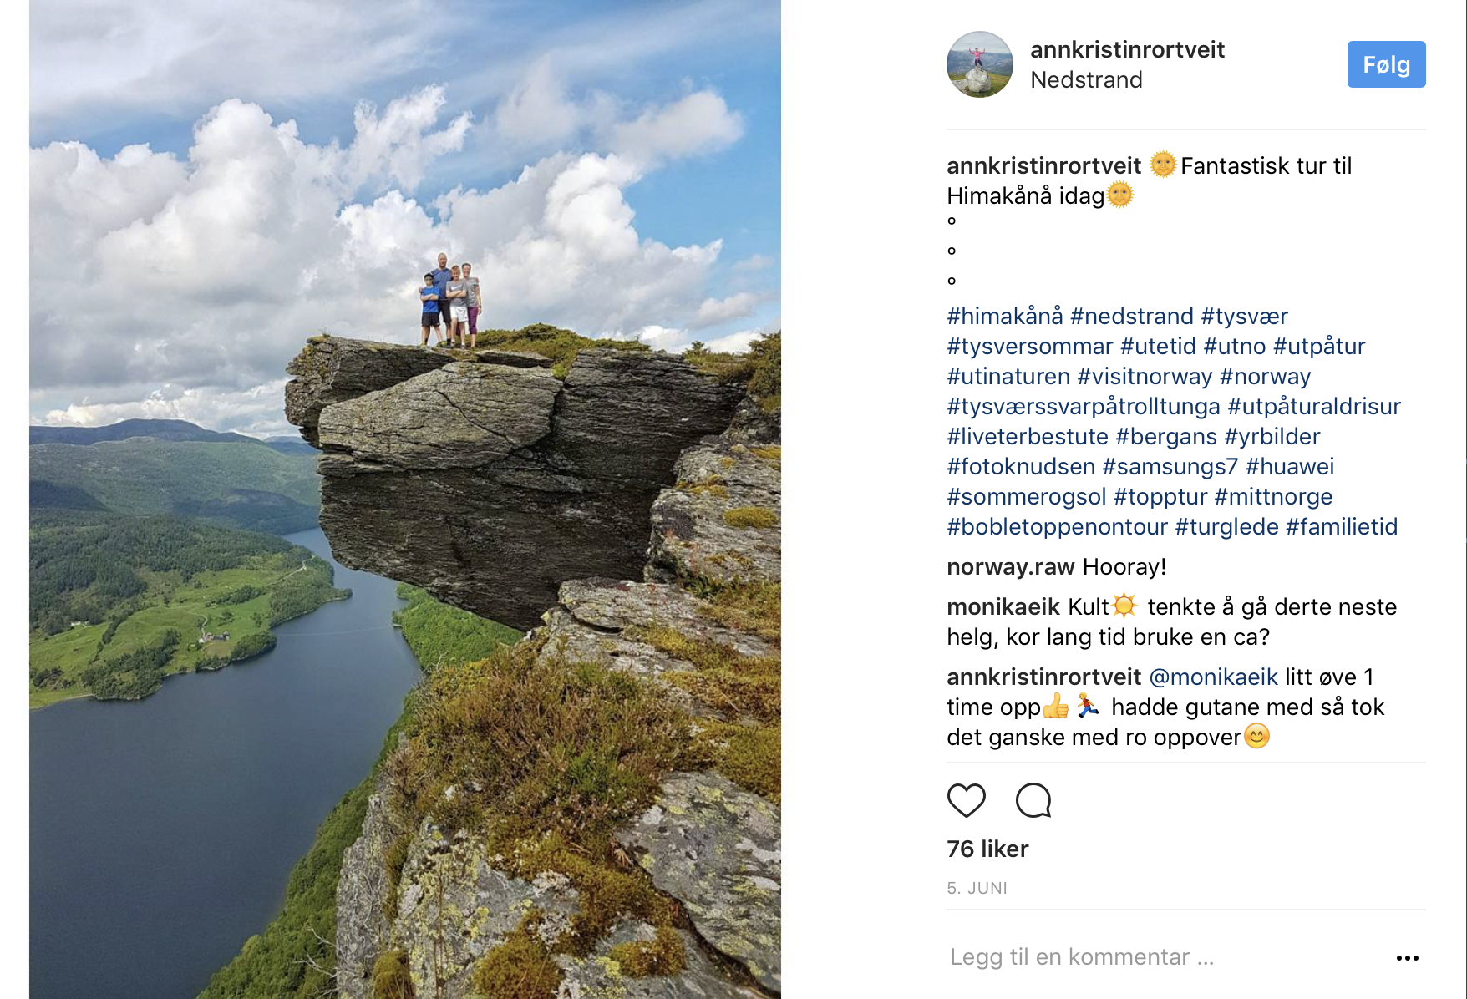Open the monikaeik commenter profile
Screen dimensions: 1467x999
click(x=1003, y=607)
